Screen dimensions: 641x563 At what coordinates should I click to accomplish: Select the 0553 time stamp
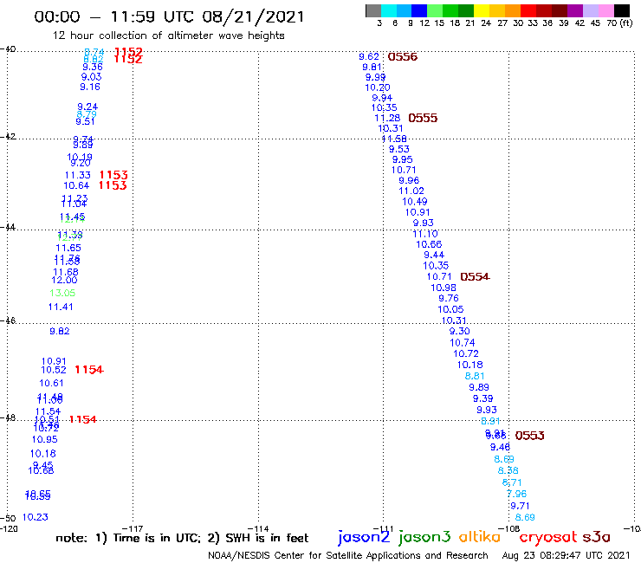529,436
